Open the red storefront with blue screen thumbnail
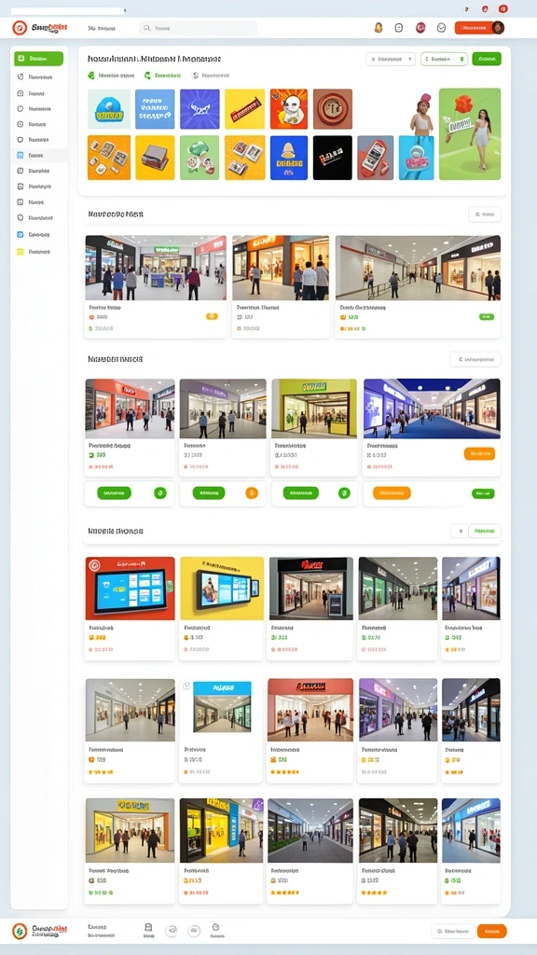Image resolution: width=537 pixels, height=955 pixels. [130, 588]
